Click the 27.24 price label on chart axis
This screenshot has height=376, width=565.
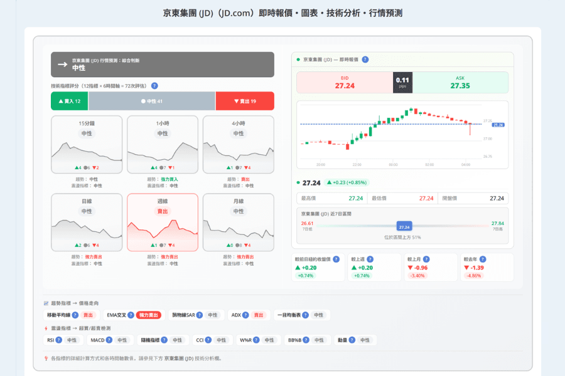click(498, 125)
